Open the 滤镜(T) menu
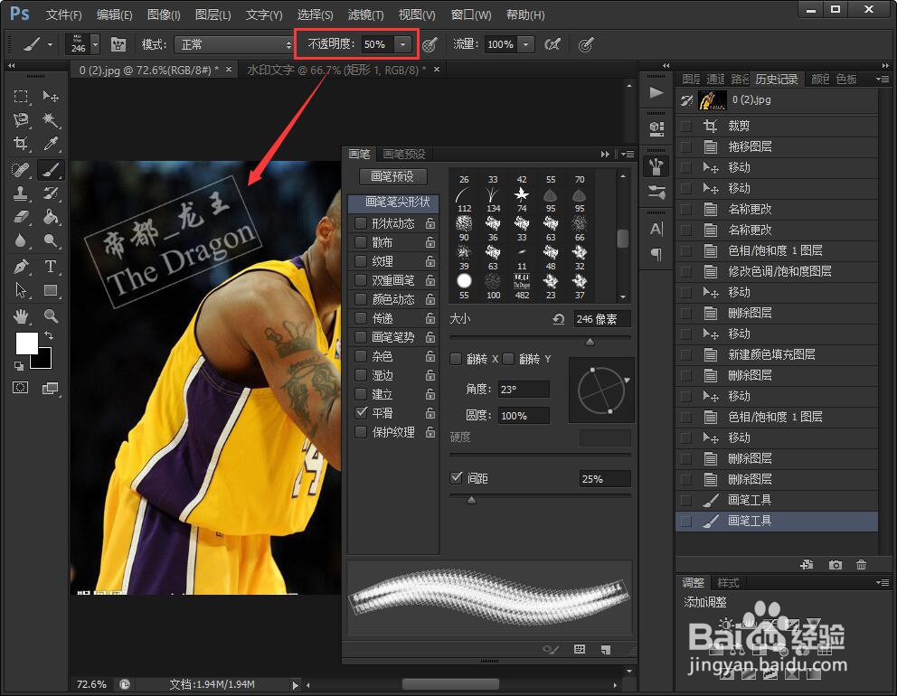The height and width of the screenshot is (696, 897). pyautogui.click(x=365, y=14)
